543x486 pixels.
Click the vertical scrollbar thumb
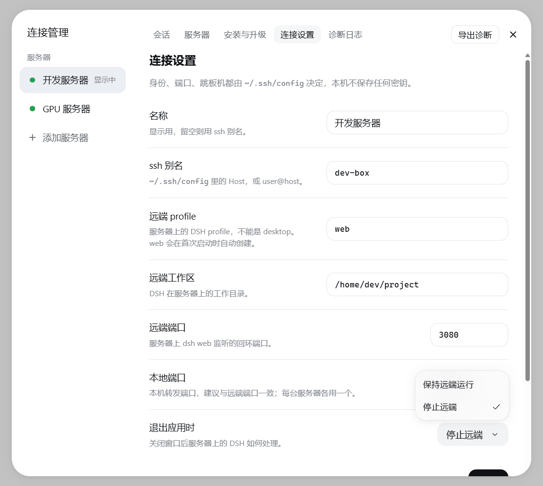(527, 221)
